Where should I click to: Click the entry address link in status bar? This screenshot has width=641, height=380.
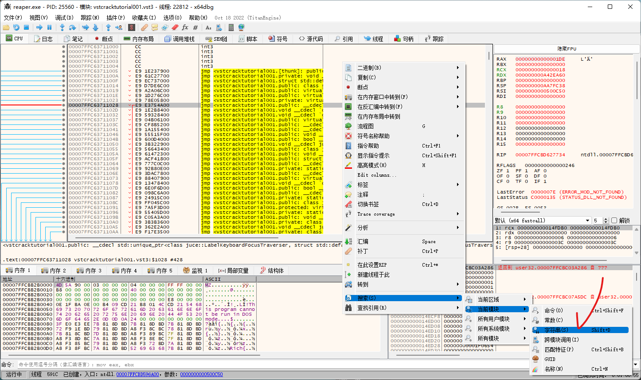pos(137,375)
